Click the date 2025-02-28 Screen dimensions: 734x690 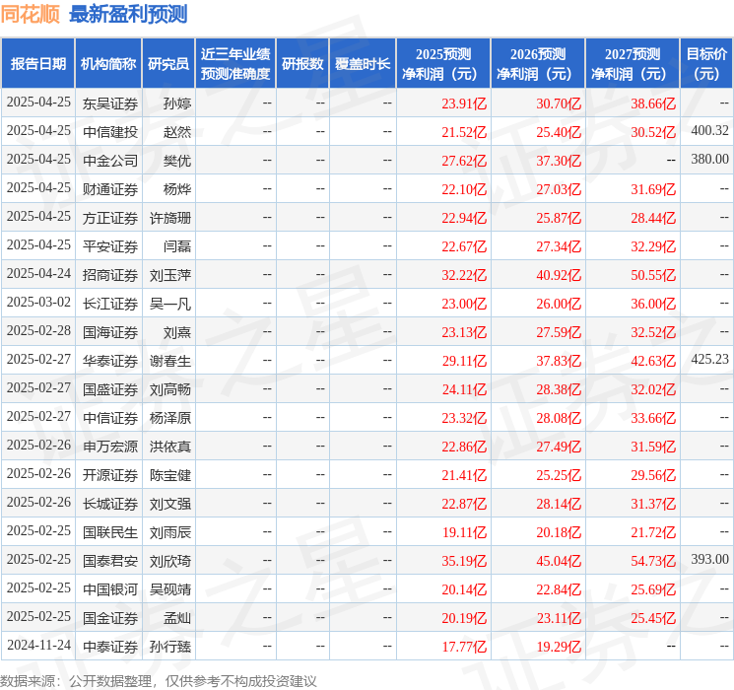point(38,331)
